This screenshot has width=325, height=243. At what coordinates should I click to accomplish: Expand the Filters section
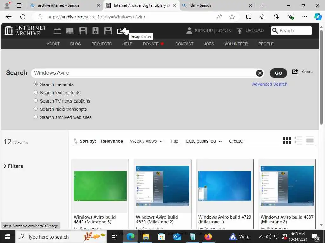[x=13, y=166]
